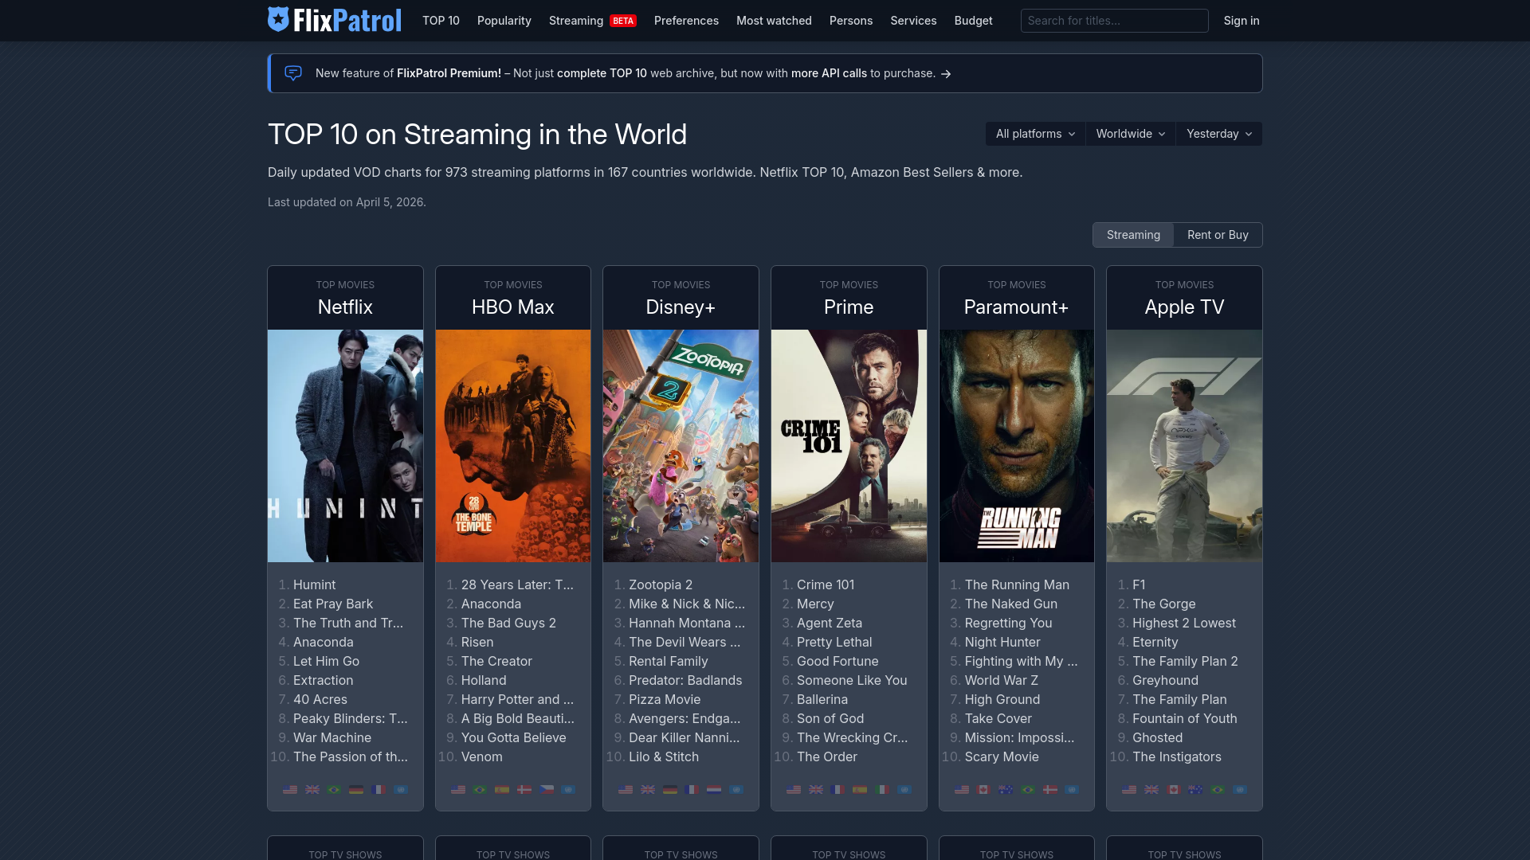Select the Spain flag under the Prime list

(860, 790)
